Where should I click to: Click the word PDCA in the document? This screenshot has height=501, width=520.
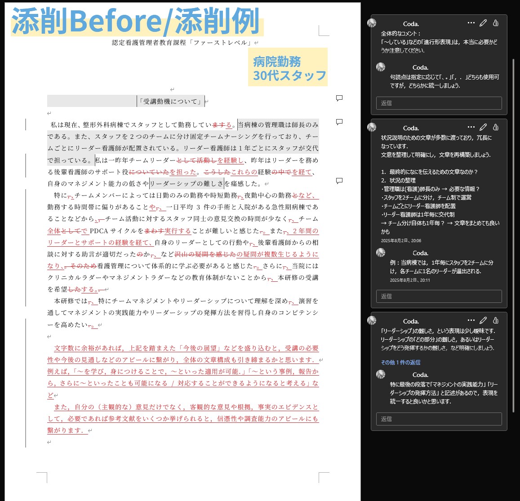tap(99, 231)
